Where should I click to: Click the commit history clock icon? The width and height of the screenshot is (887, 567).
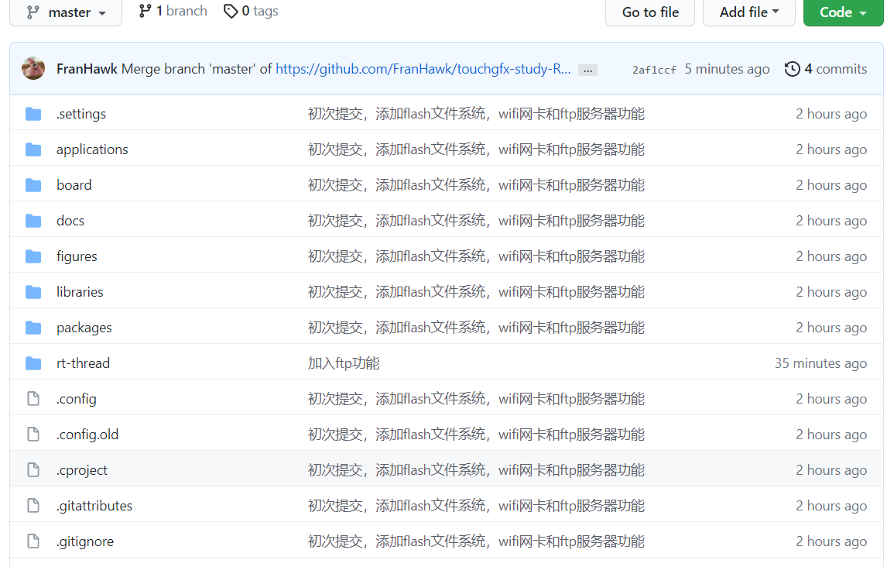click(x=792, y=69)
